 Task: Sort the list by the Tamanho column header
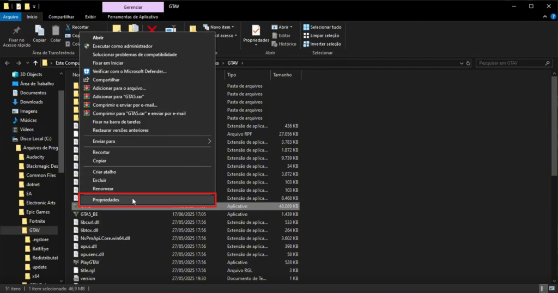coord(282,75)
